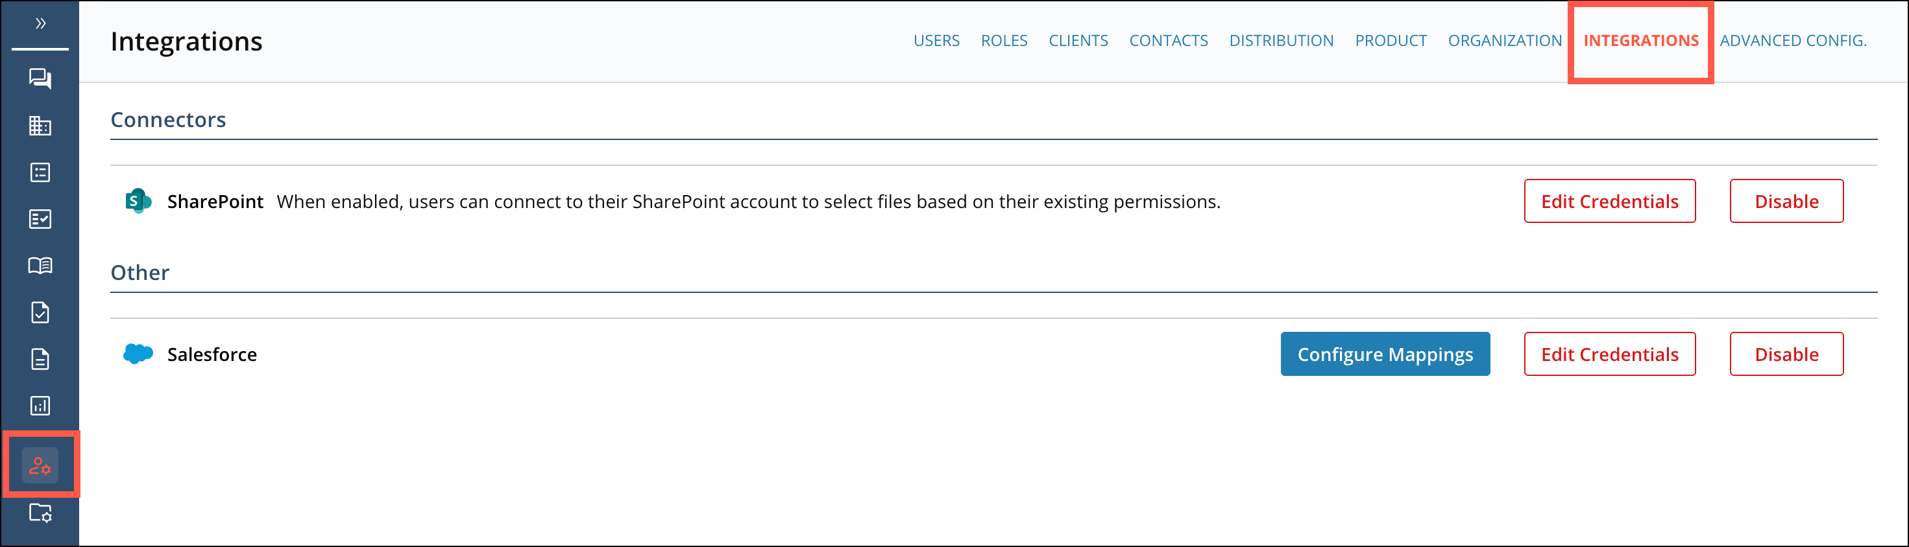The image size is (1909, 547).
Task: Click the SharePoint logo icon
Action: (138, 201)
